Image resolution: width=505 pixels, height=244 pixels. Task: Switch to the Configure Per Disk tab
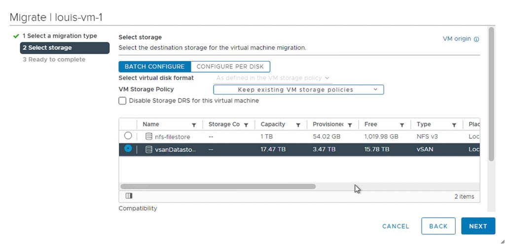click(230, 66)
